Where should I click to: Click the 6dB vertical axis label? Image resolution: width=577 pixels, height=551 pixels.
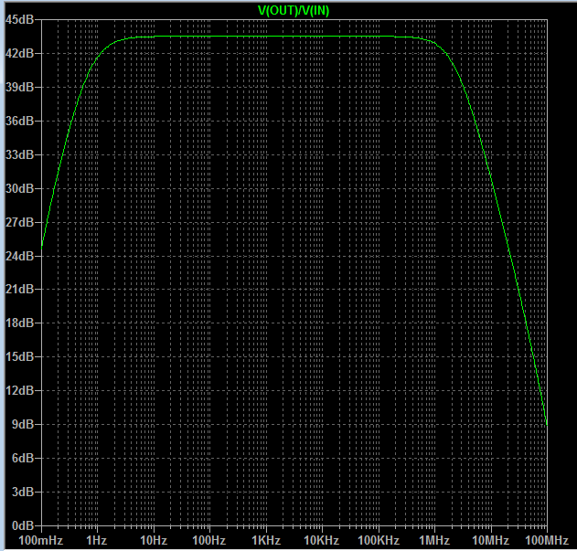click(23, 458)
